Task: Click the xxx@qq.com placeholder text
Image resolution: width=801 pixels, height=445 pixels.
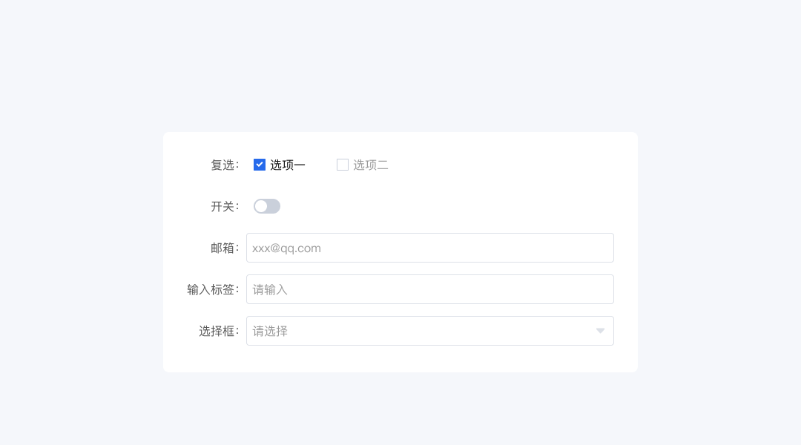Action: click(286, 248)
